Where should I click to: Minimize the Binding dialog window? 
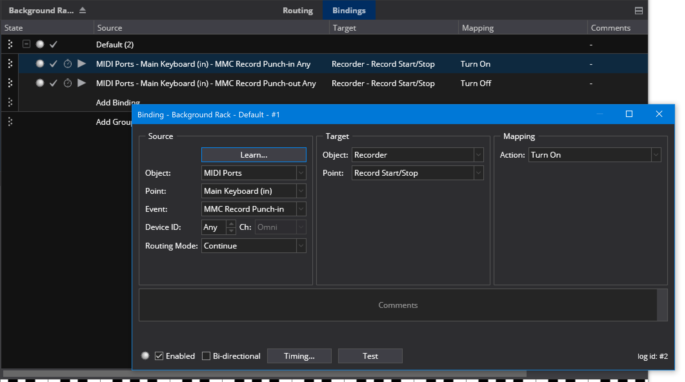[x=600, y=114]
